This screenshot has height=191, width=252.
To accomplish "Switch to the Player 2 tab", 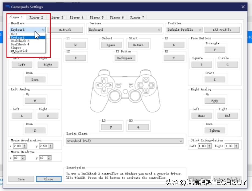I will pyautogui.click(x=36, y=17).
